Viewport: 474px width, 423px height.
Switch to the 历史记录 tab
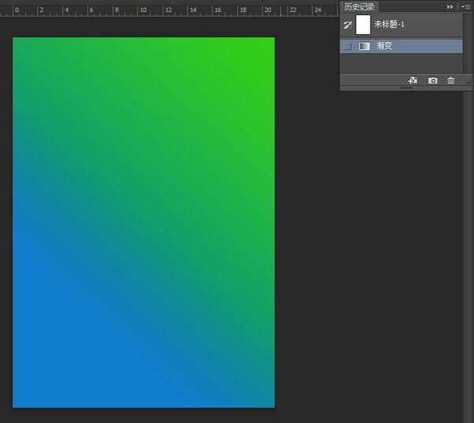tap(358, 6)
